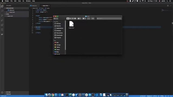This screenshot has height=97, width=173.
Task: Open Telegram from the Dock
Action: point(90,95)
